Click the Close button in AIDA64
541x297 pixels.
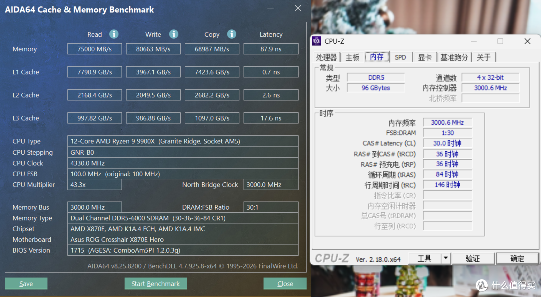pyautogui.click(x=285, y=284)
